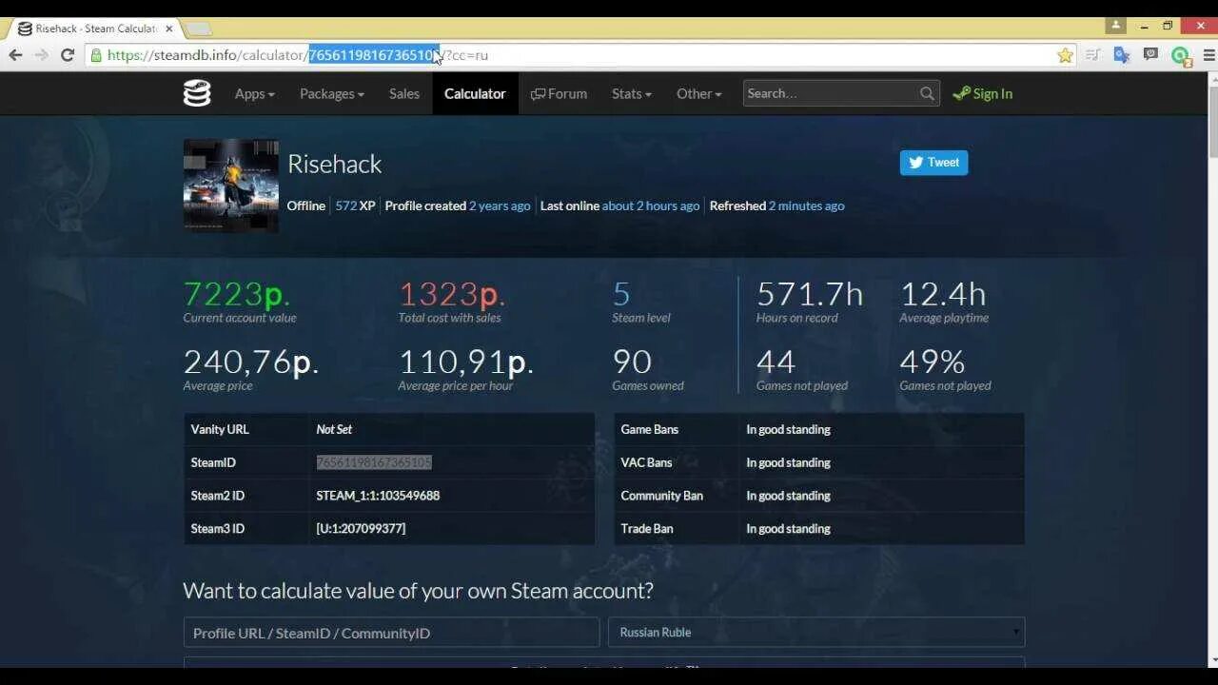Click the first blue extension icon
Viewport: 1218px width, 685px height.
point(1121,55)
